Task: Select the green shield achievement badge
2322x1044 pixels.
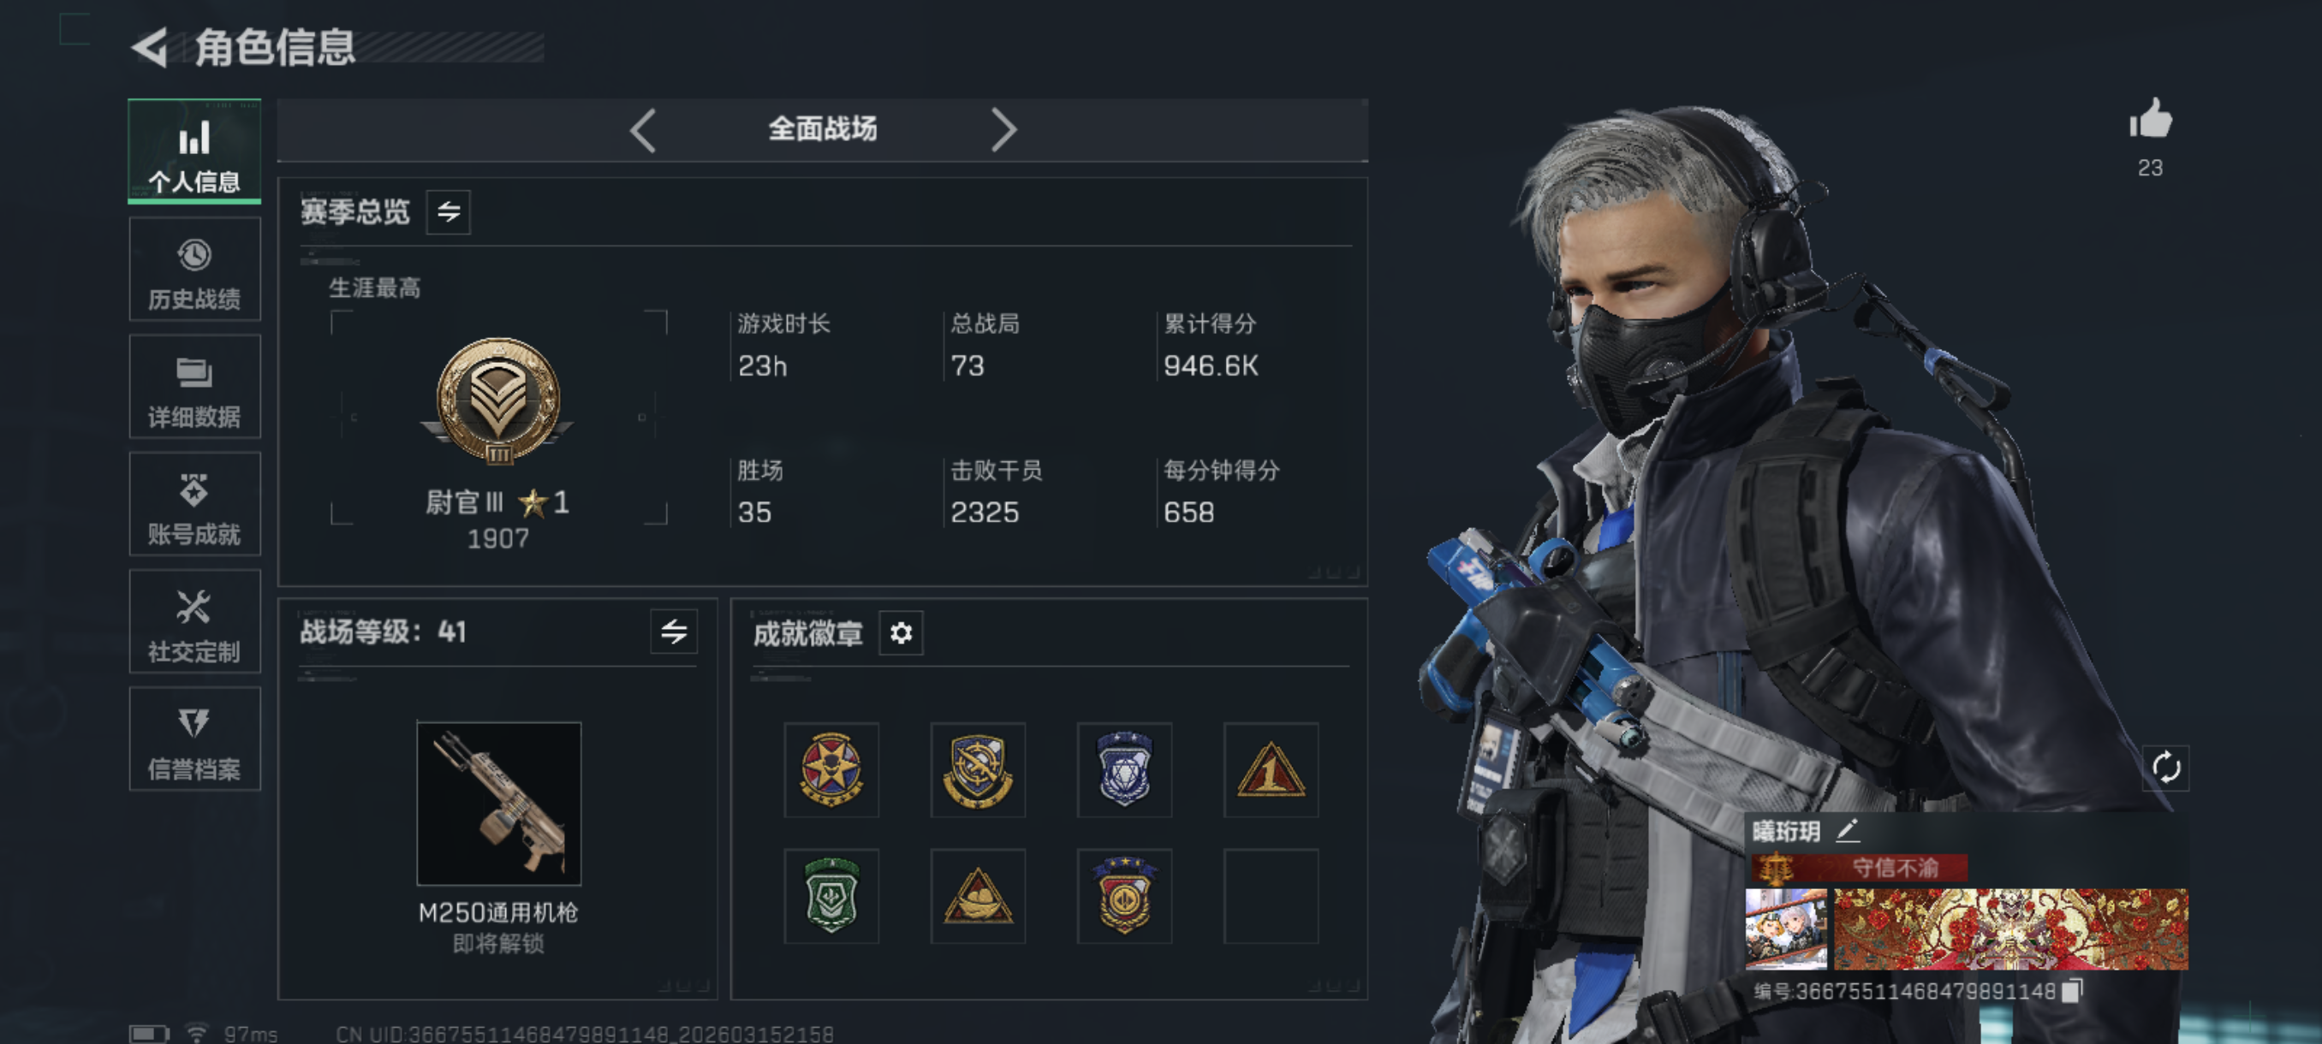Action: click(831, 896)
